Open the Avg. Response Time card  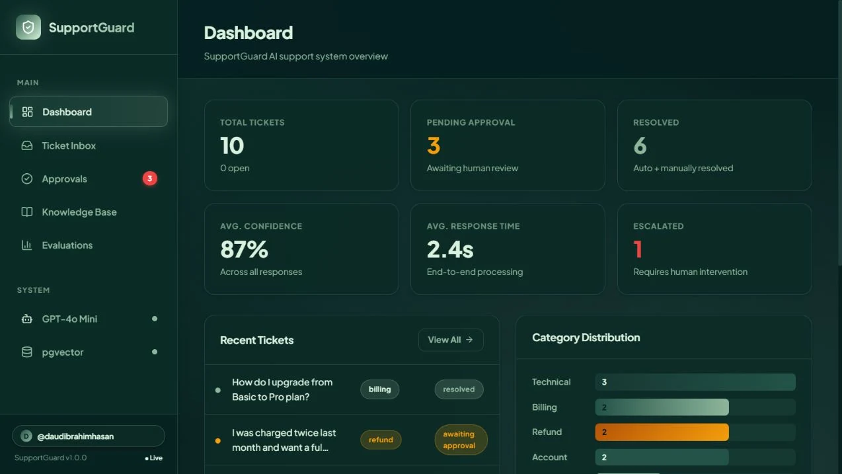pos(508,249)
